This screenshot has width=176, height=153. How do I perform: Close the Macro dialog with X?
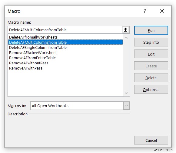pos(162,11)
